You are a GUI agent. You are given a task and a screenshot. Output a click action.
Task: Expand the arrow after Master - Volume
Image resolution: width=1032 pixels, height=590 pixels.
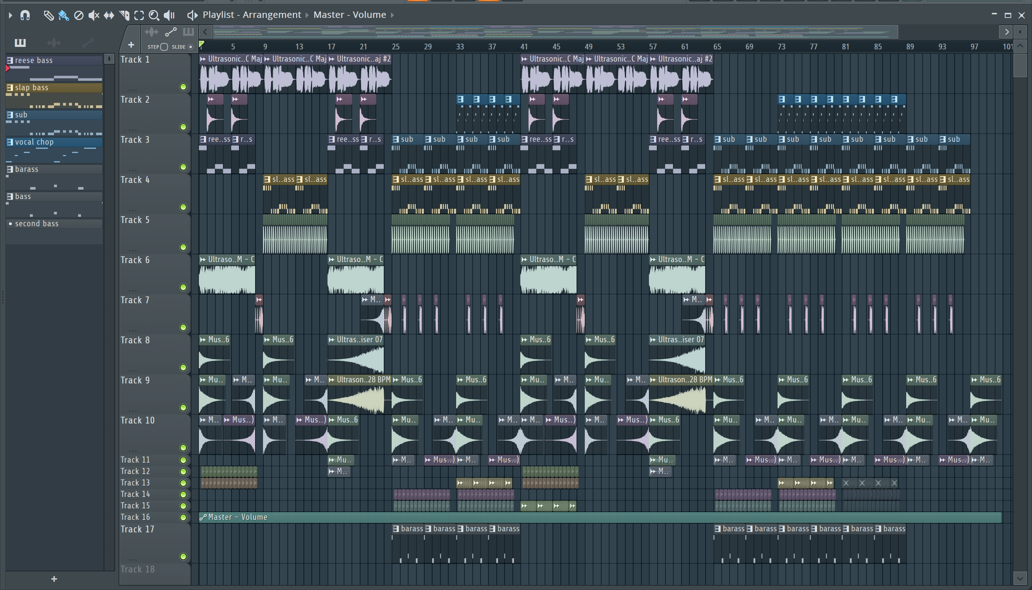[x=392, y=15]
